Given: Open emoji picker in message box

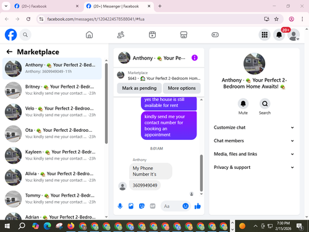Looking at the screenshot, I should point(185,206).
